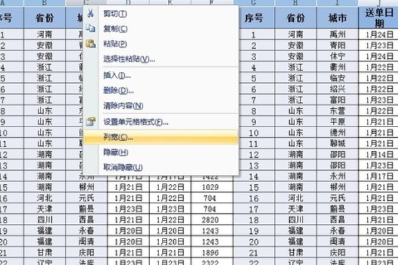Viewport: 398px width, 265px height.
Task: Select highlighted 列宽(C)... menu entry
Action: pyautogui.click(x=161, y=137)
